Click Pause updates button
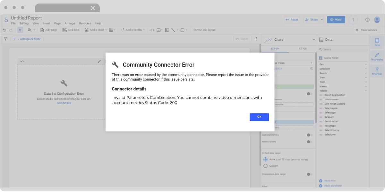This screenshot has height=192, width=385. click(x=366, y=30)
